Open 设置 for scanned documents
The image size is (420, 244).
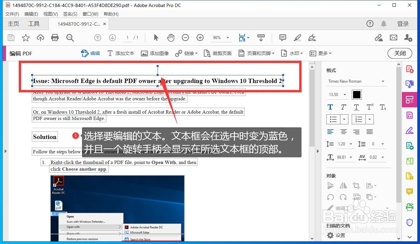click(x=336, y=235)
